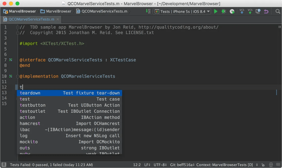Click MarvelBrowser project breadcrumb
Viewport: 282px width, 168px height.
coord(20,12)
